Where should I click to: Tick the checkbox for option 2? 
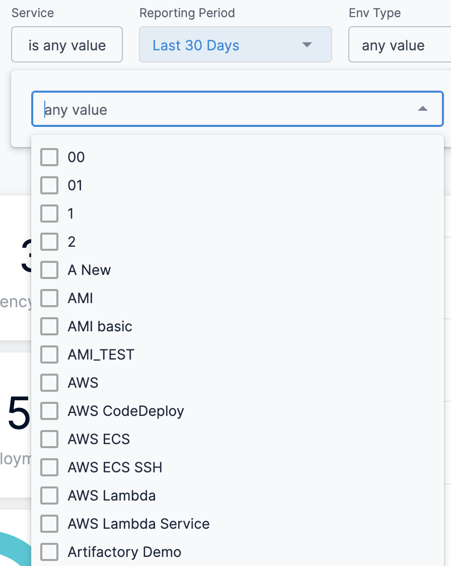(x=49, y=242)
